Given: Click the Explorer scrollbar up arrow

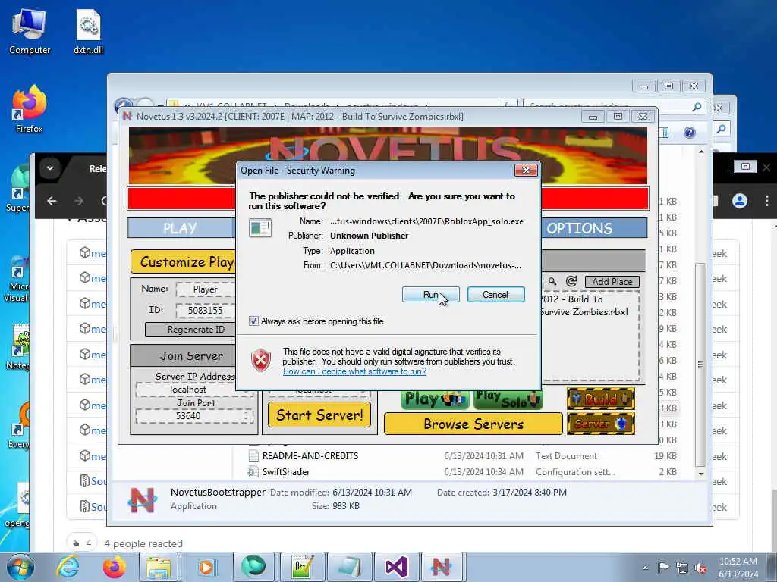Looking at the screenshot, I should pos(700,152).
